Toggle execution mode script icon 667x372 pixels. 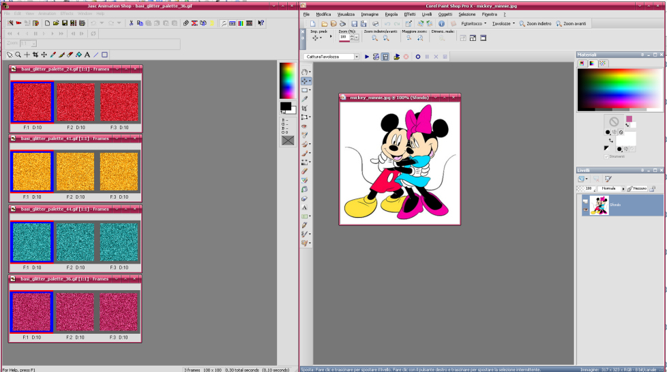point(385,57)
